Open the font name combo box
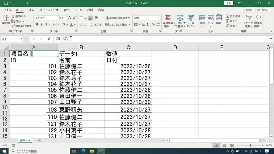The image size is (274, 154). pyautogui.click(x=47, y=18)
